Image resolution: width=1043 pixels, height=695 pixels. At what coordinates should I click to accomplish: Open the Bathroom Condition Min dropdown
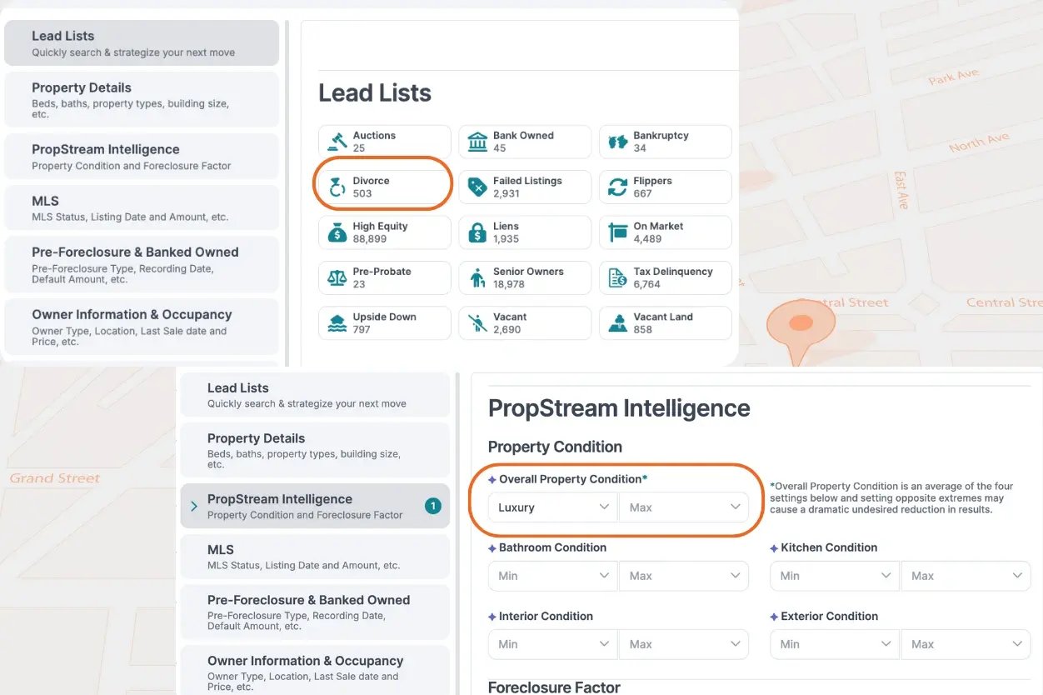(x=552, y=575)
